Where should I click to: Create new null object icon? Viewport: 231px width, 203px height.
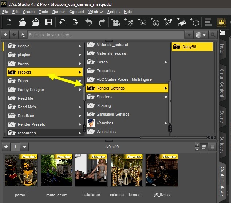pos(195,22)
